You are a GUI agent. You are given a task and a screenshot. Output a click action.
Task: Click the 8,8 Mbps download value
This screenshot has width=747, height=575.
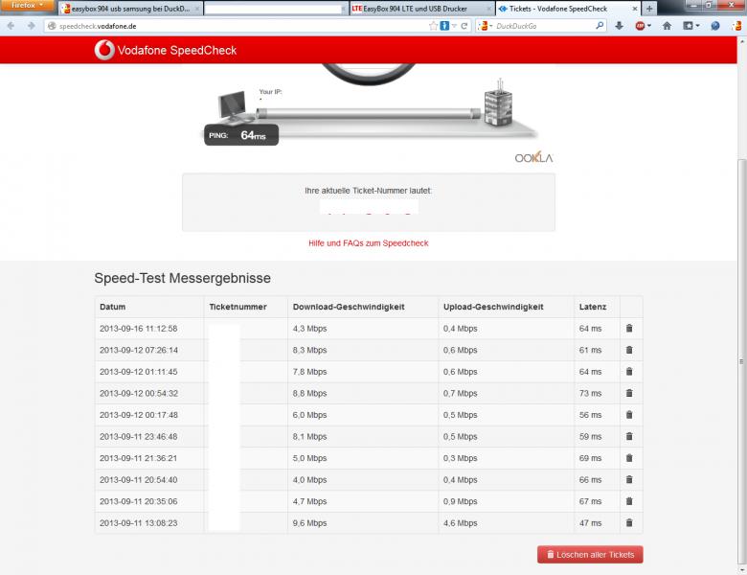pyautogui.click(x=309, y=393)
